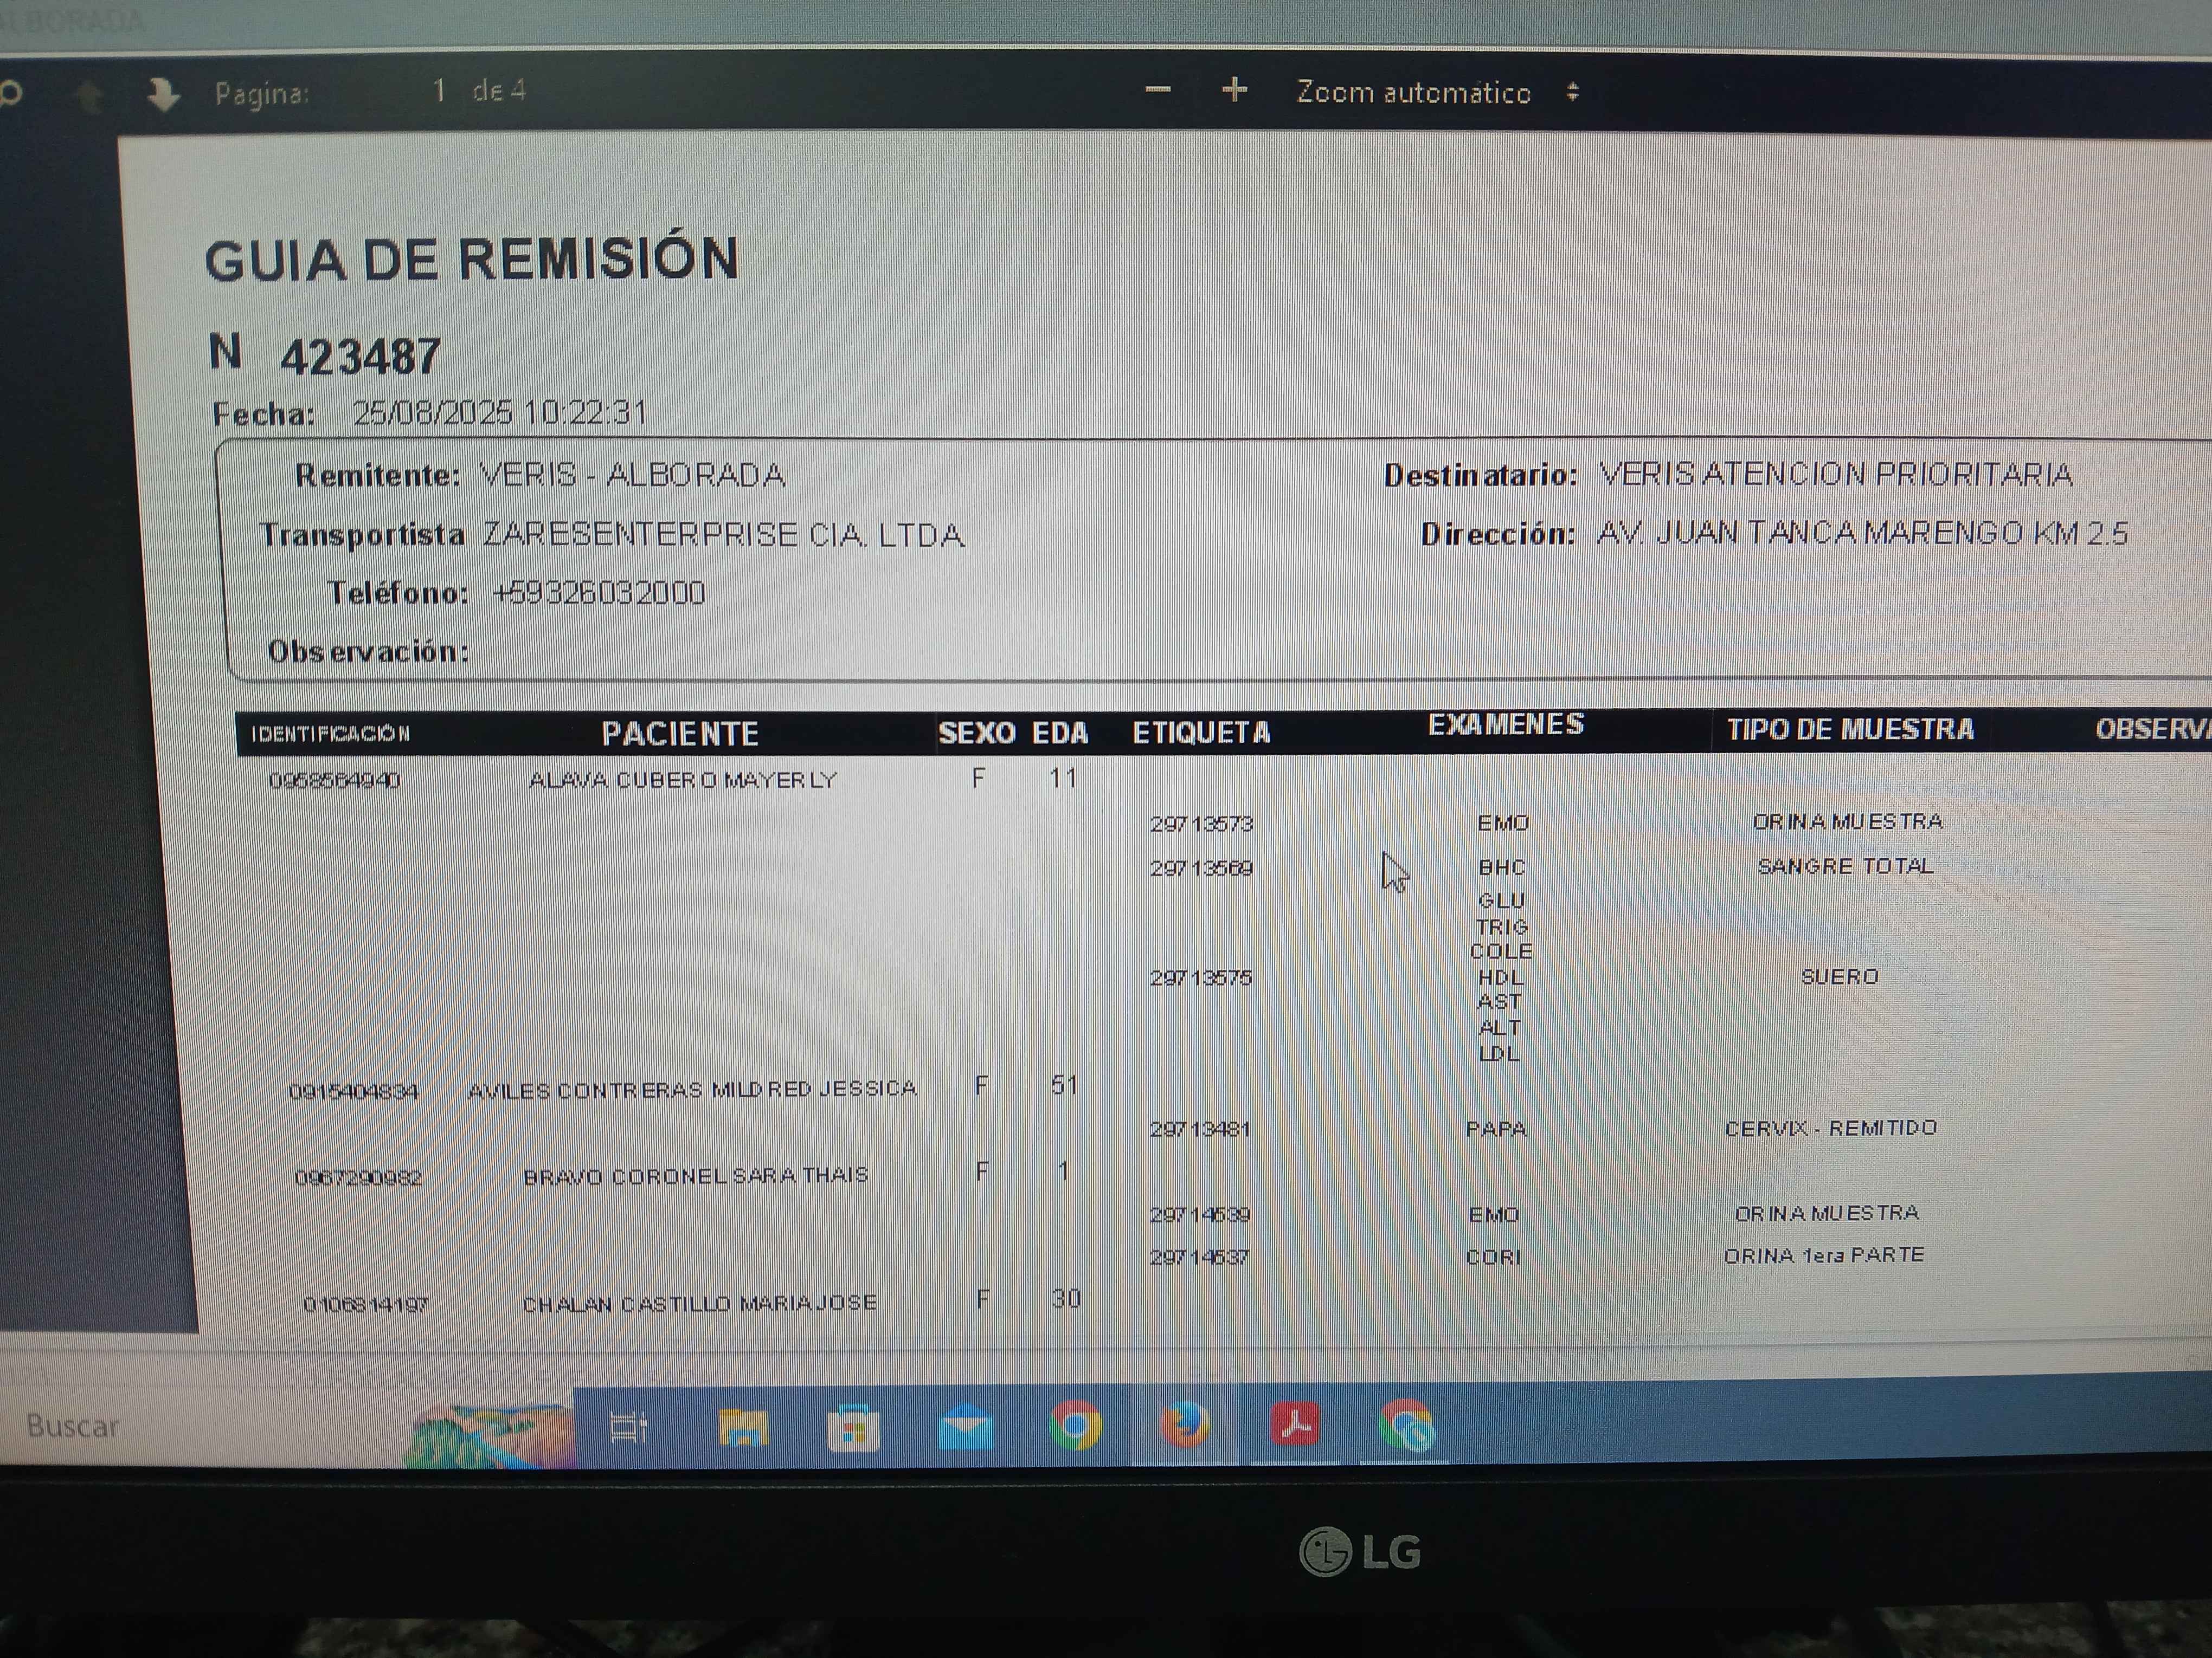Click the second Chrome icon on taskbar
Screen dimensions: 2212x1658
(1406, 1426)
